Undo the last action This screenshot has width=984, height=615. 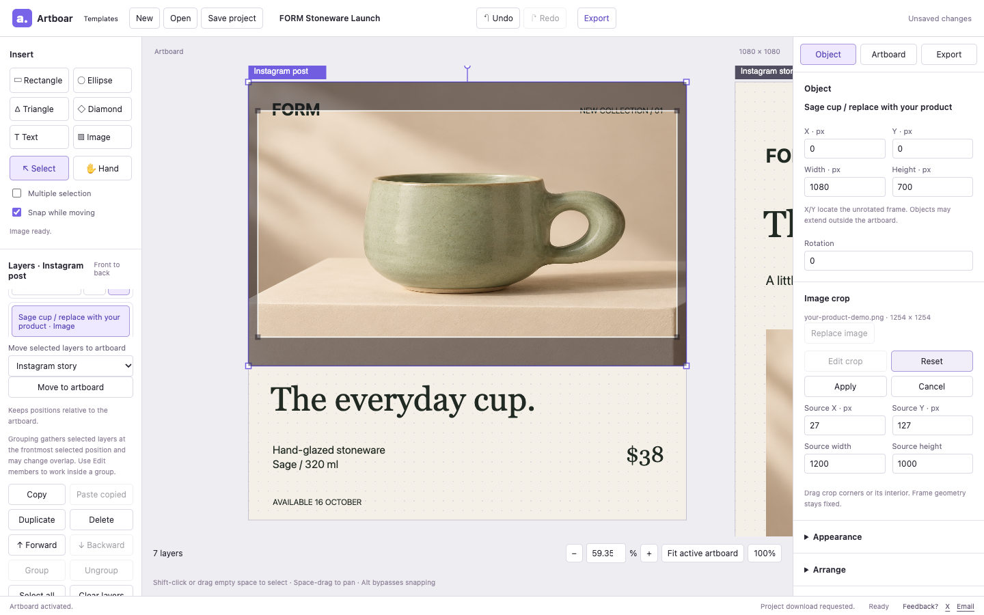[x=498, y=18]
